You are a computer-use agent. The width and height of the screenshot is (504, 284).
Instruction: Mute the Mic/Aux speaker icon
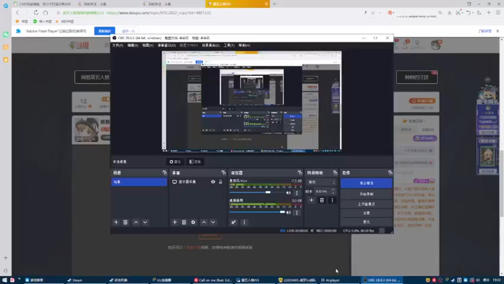289,193
